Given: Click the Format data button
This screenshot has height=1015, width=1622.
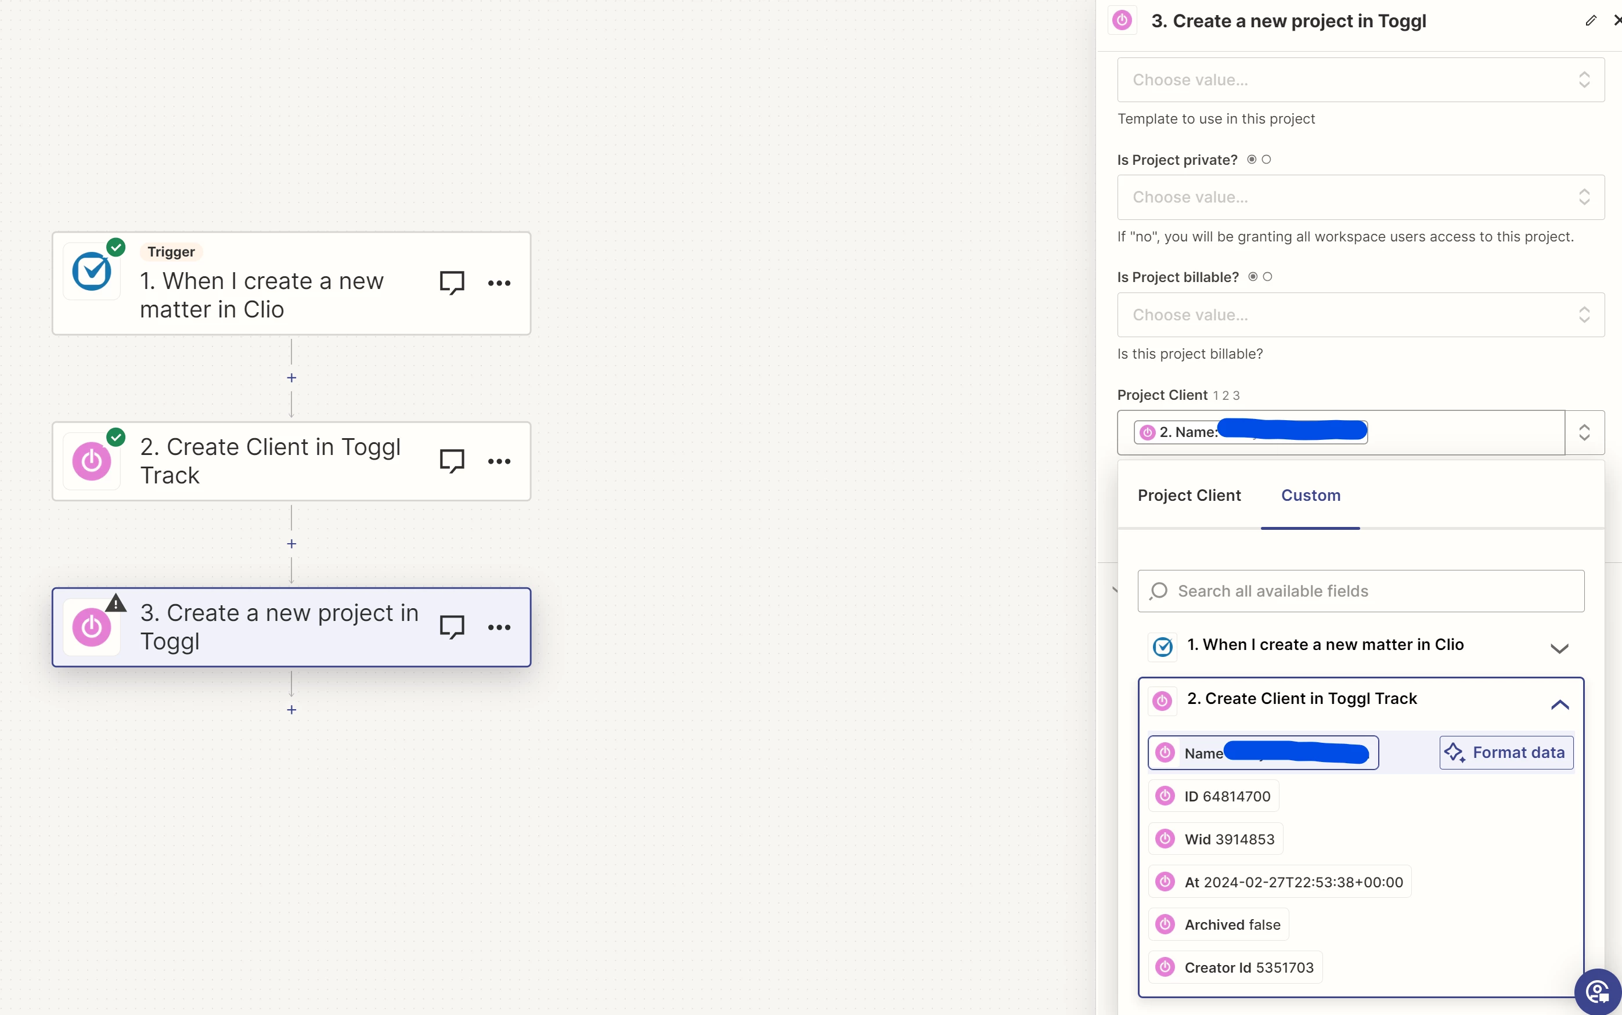Looking at the screenshot, I should click(1506, 753).
